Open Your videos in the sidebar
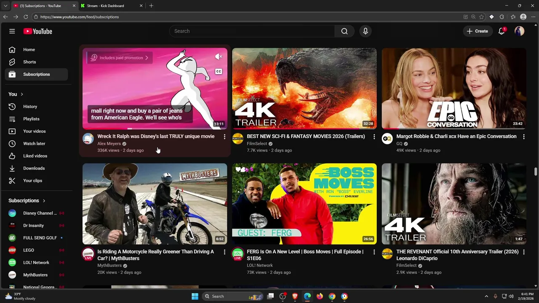 pos(36,131)
